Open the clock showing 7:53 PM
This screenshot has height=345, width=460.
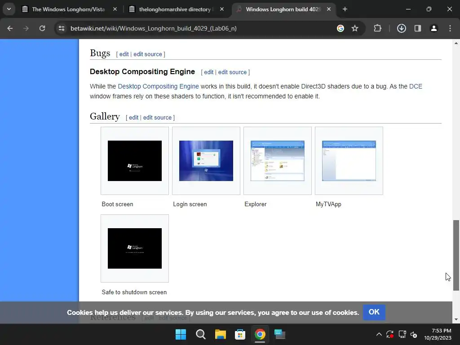438,334
